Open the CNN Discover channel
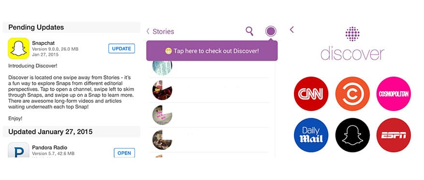Screen dimensions: 424x180 [x=311, y=94]
